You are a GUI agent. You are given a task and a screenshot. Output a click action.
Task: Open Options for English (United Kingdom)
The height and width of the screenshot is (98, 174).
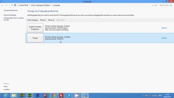(x=164, y=28)
